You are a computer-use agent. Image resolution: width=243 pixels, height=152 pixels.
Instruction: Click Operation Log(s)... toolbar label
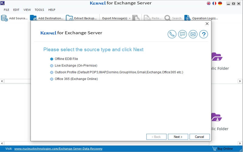(x=205, y=18)
